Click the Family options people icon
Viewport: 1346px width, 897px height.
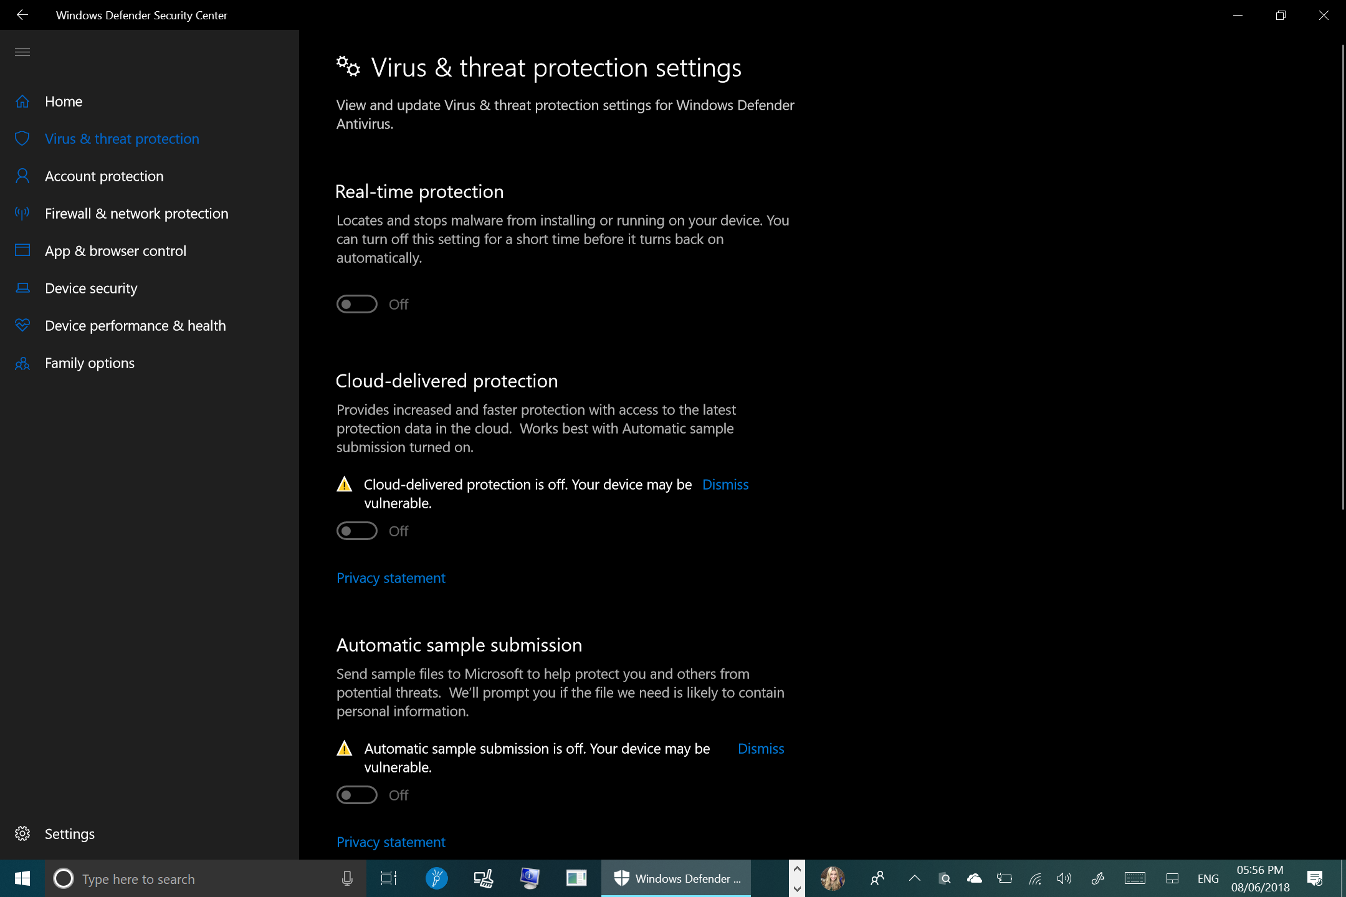coord(22,363)
